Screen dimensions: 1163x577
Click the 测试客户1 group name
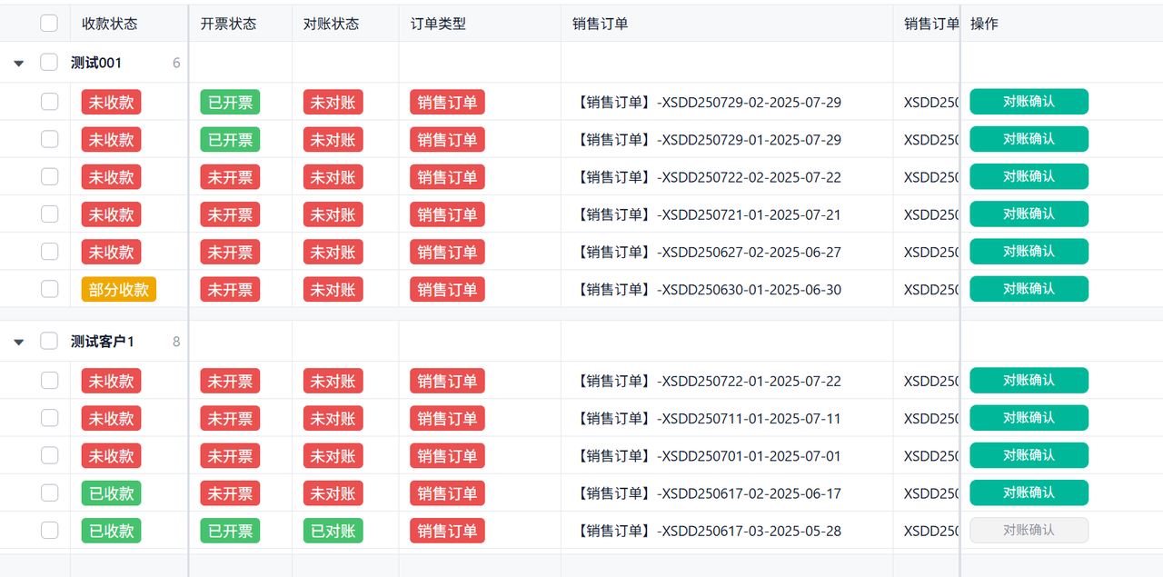pos(103,342)
